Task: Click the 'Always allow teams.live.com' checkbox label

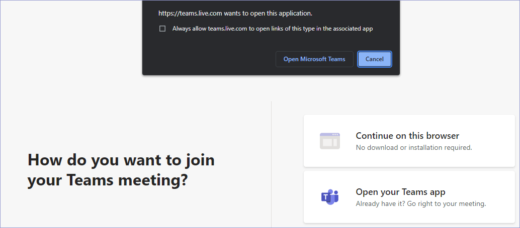Action: tap(273, 29)
